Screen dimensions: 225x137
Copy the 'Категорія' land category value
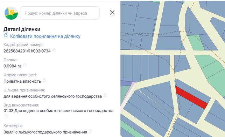pyautogui.click(x=90, y=131)
